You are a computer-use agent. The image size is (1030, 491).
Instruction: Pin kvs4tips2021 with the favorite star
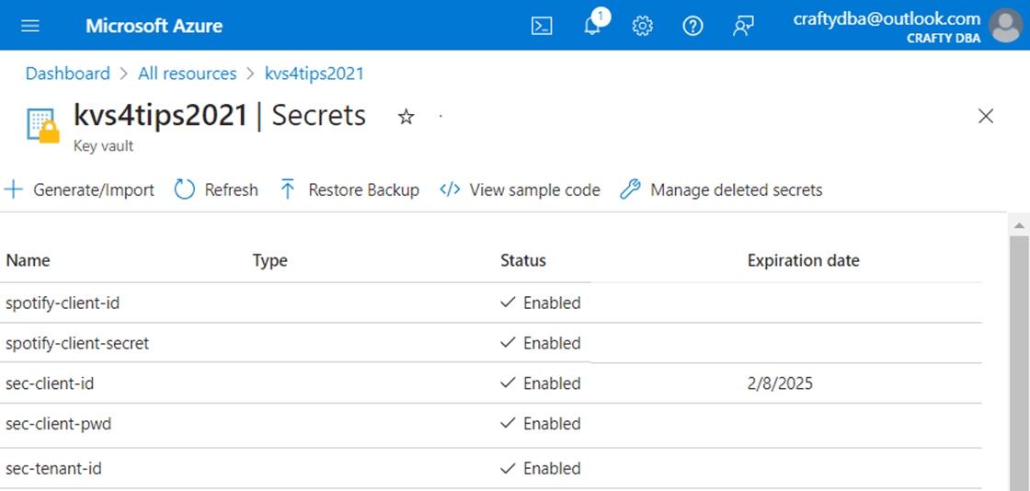point(406,117)
